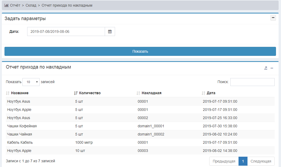The height and width of the screenshot is (167, 281).
Task: Select page 1 in pagination
Action: (x=243, y=161)
